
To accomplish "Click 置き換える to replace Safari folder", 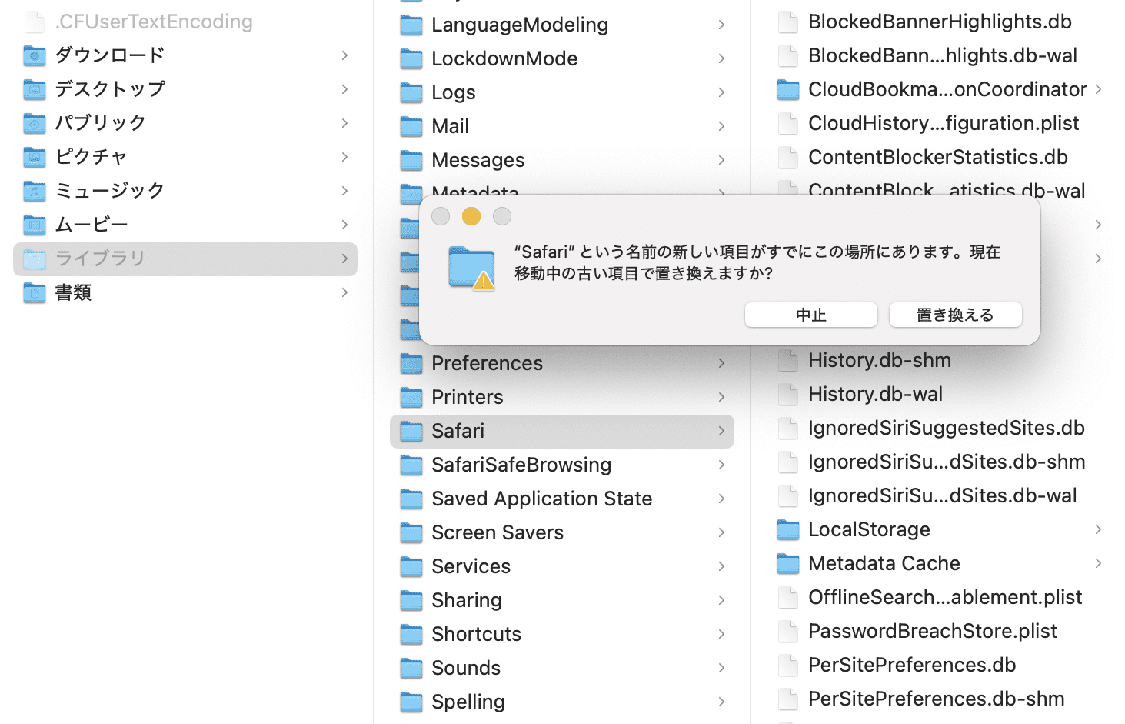I will (x=956, y=315).
